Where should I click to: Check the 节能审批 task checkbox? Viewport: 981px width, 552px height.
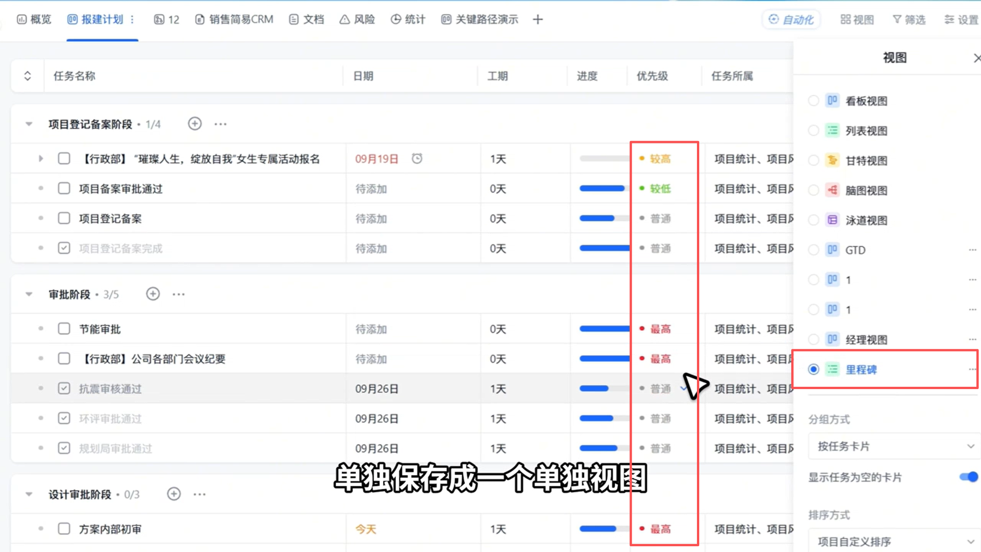coord(64,329)
